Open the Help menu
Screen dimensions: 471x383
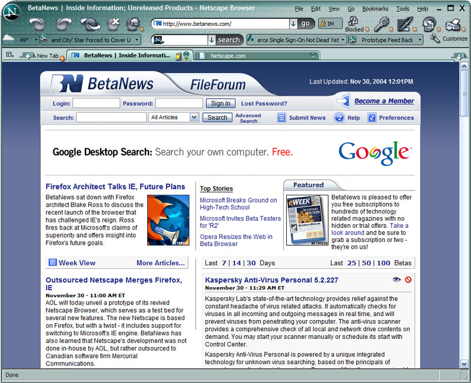pyautogui.click(x=422, y=9)
